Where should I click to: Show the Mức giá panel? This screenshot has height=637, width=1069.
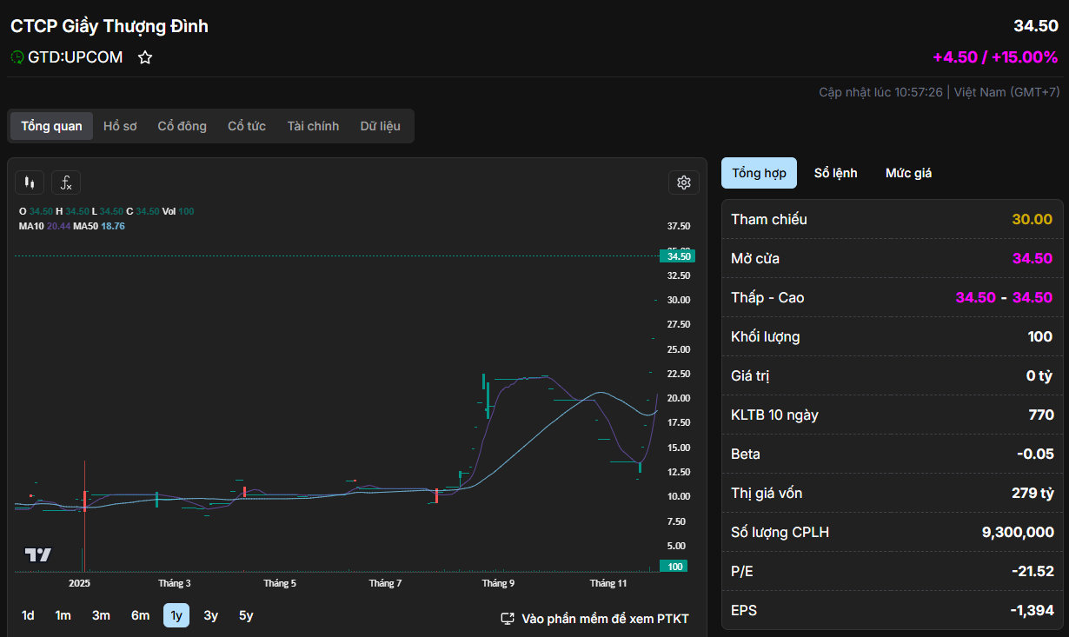[908, 173]
